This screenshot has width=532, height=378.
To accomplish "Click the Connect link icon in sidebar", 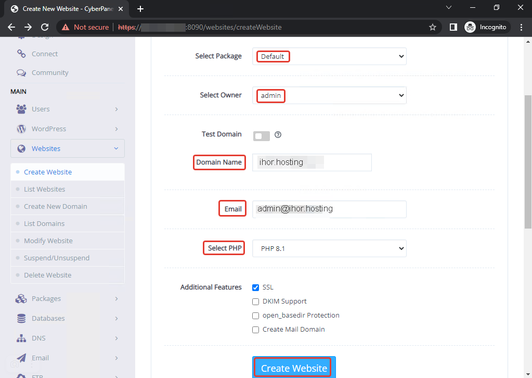I will 21,54.
